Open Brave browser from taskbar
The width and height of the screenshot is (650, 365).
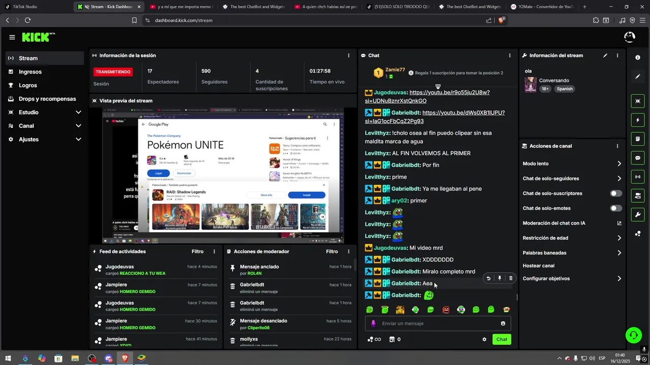tap(125, 358)
